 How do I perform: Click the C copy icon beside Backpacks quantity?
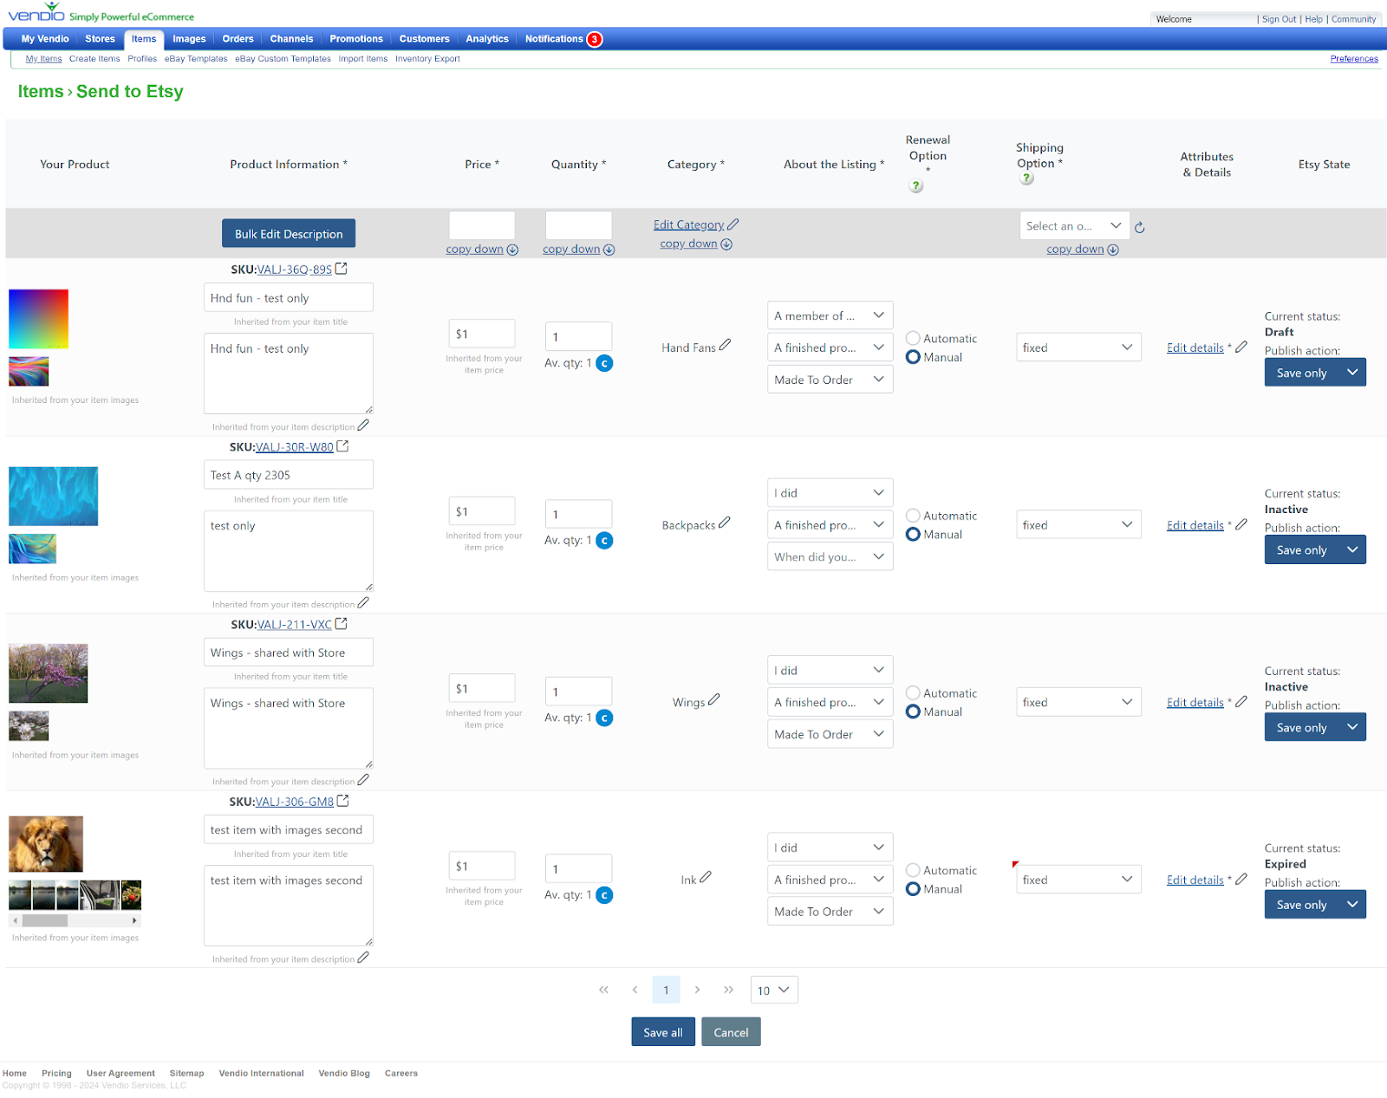point(604,541)
